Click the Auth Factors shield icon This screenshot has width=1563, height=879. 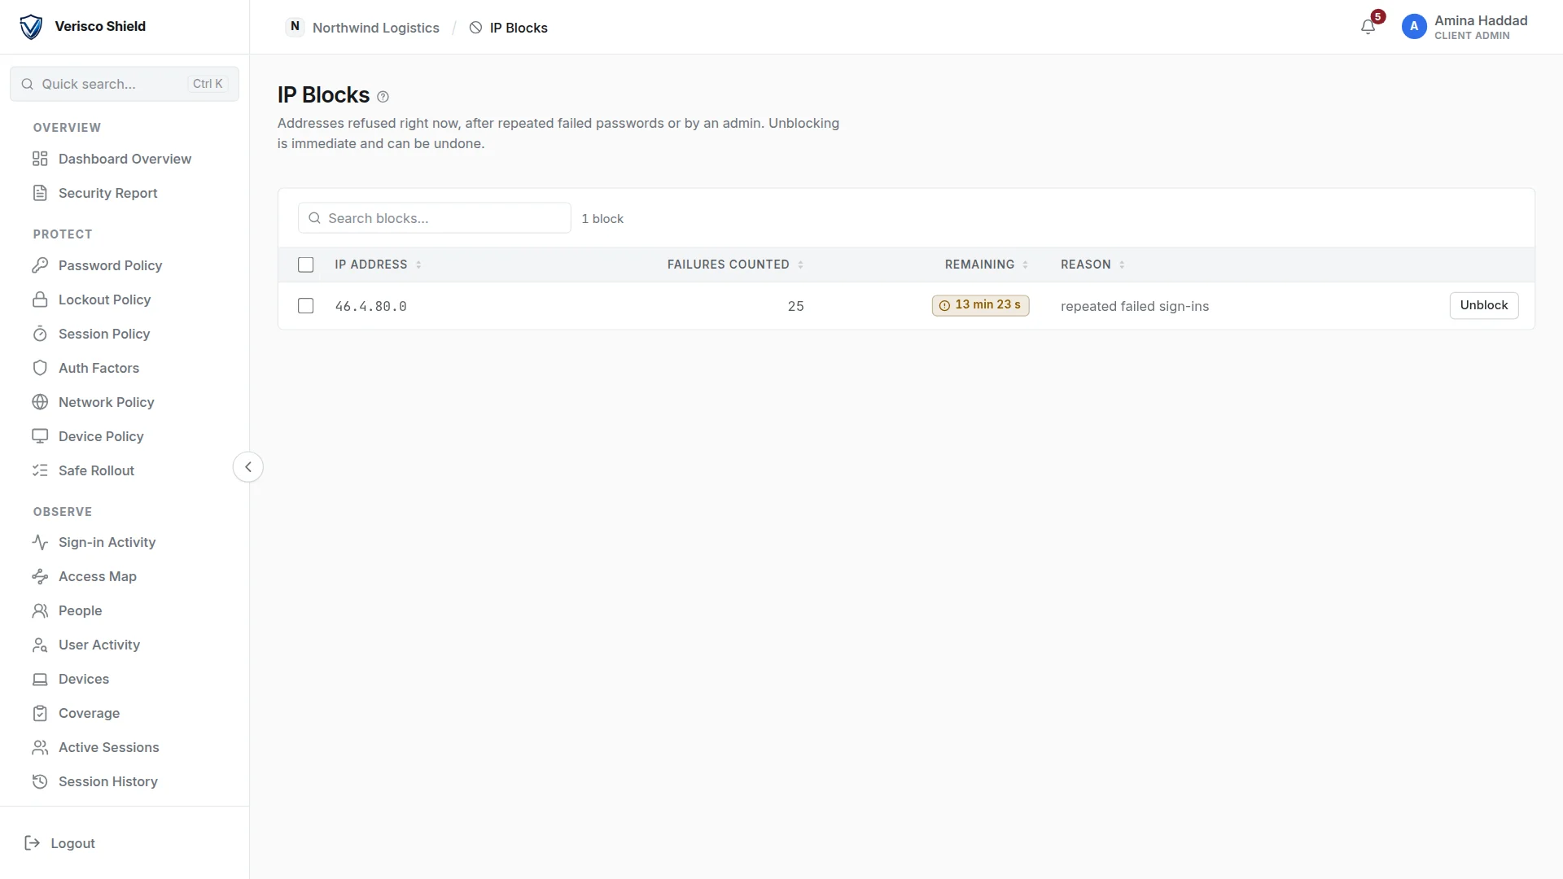40,368
